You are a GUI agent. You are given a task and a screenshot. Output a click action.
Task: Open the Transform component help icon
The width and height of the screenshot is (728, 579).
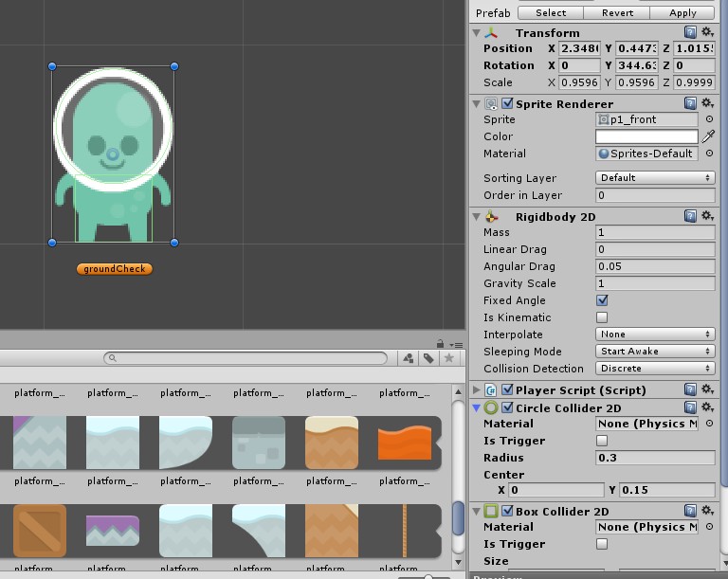click(691, 32)
